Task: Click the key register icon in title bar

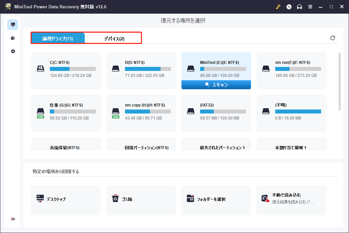Action: pos(278,7)
